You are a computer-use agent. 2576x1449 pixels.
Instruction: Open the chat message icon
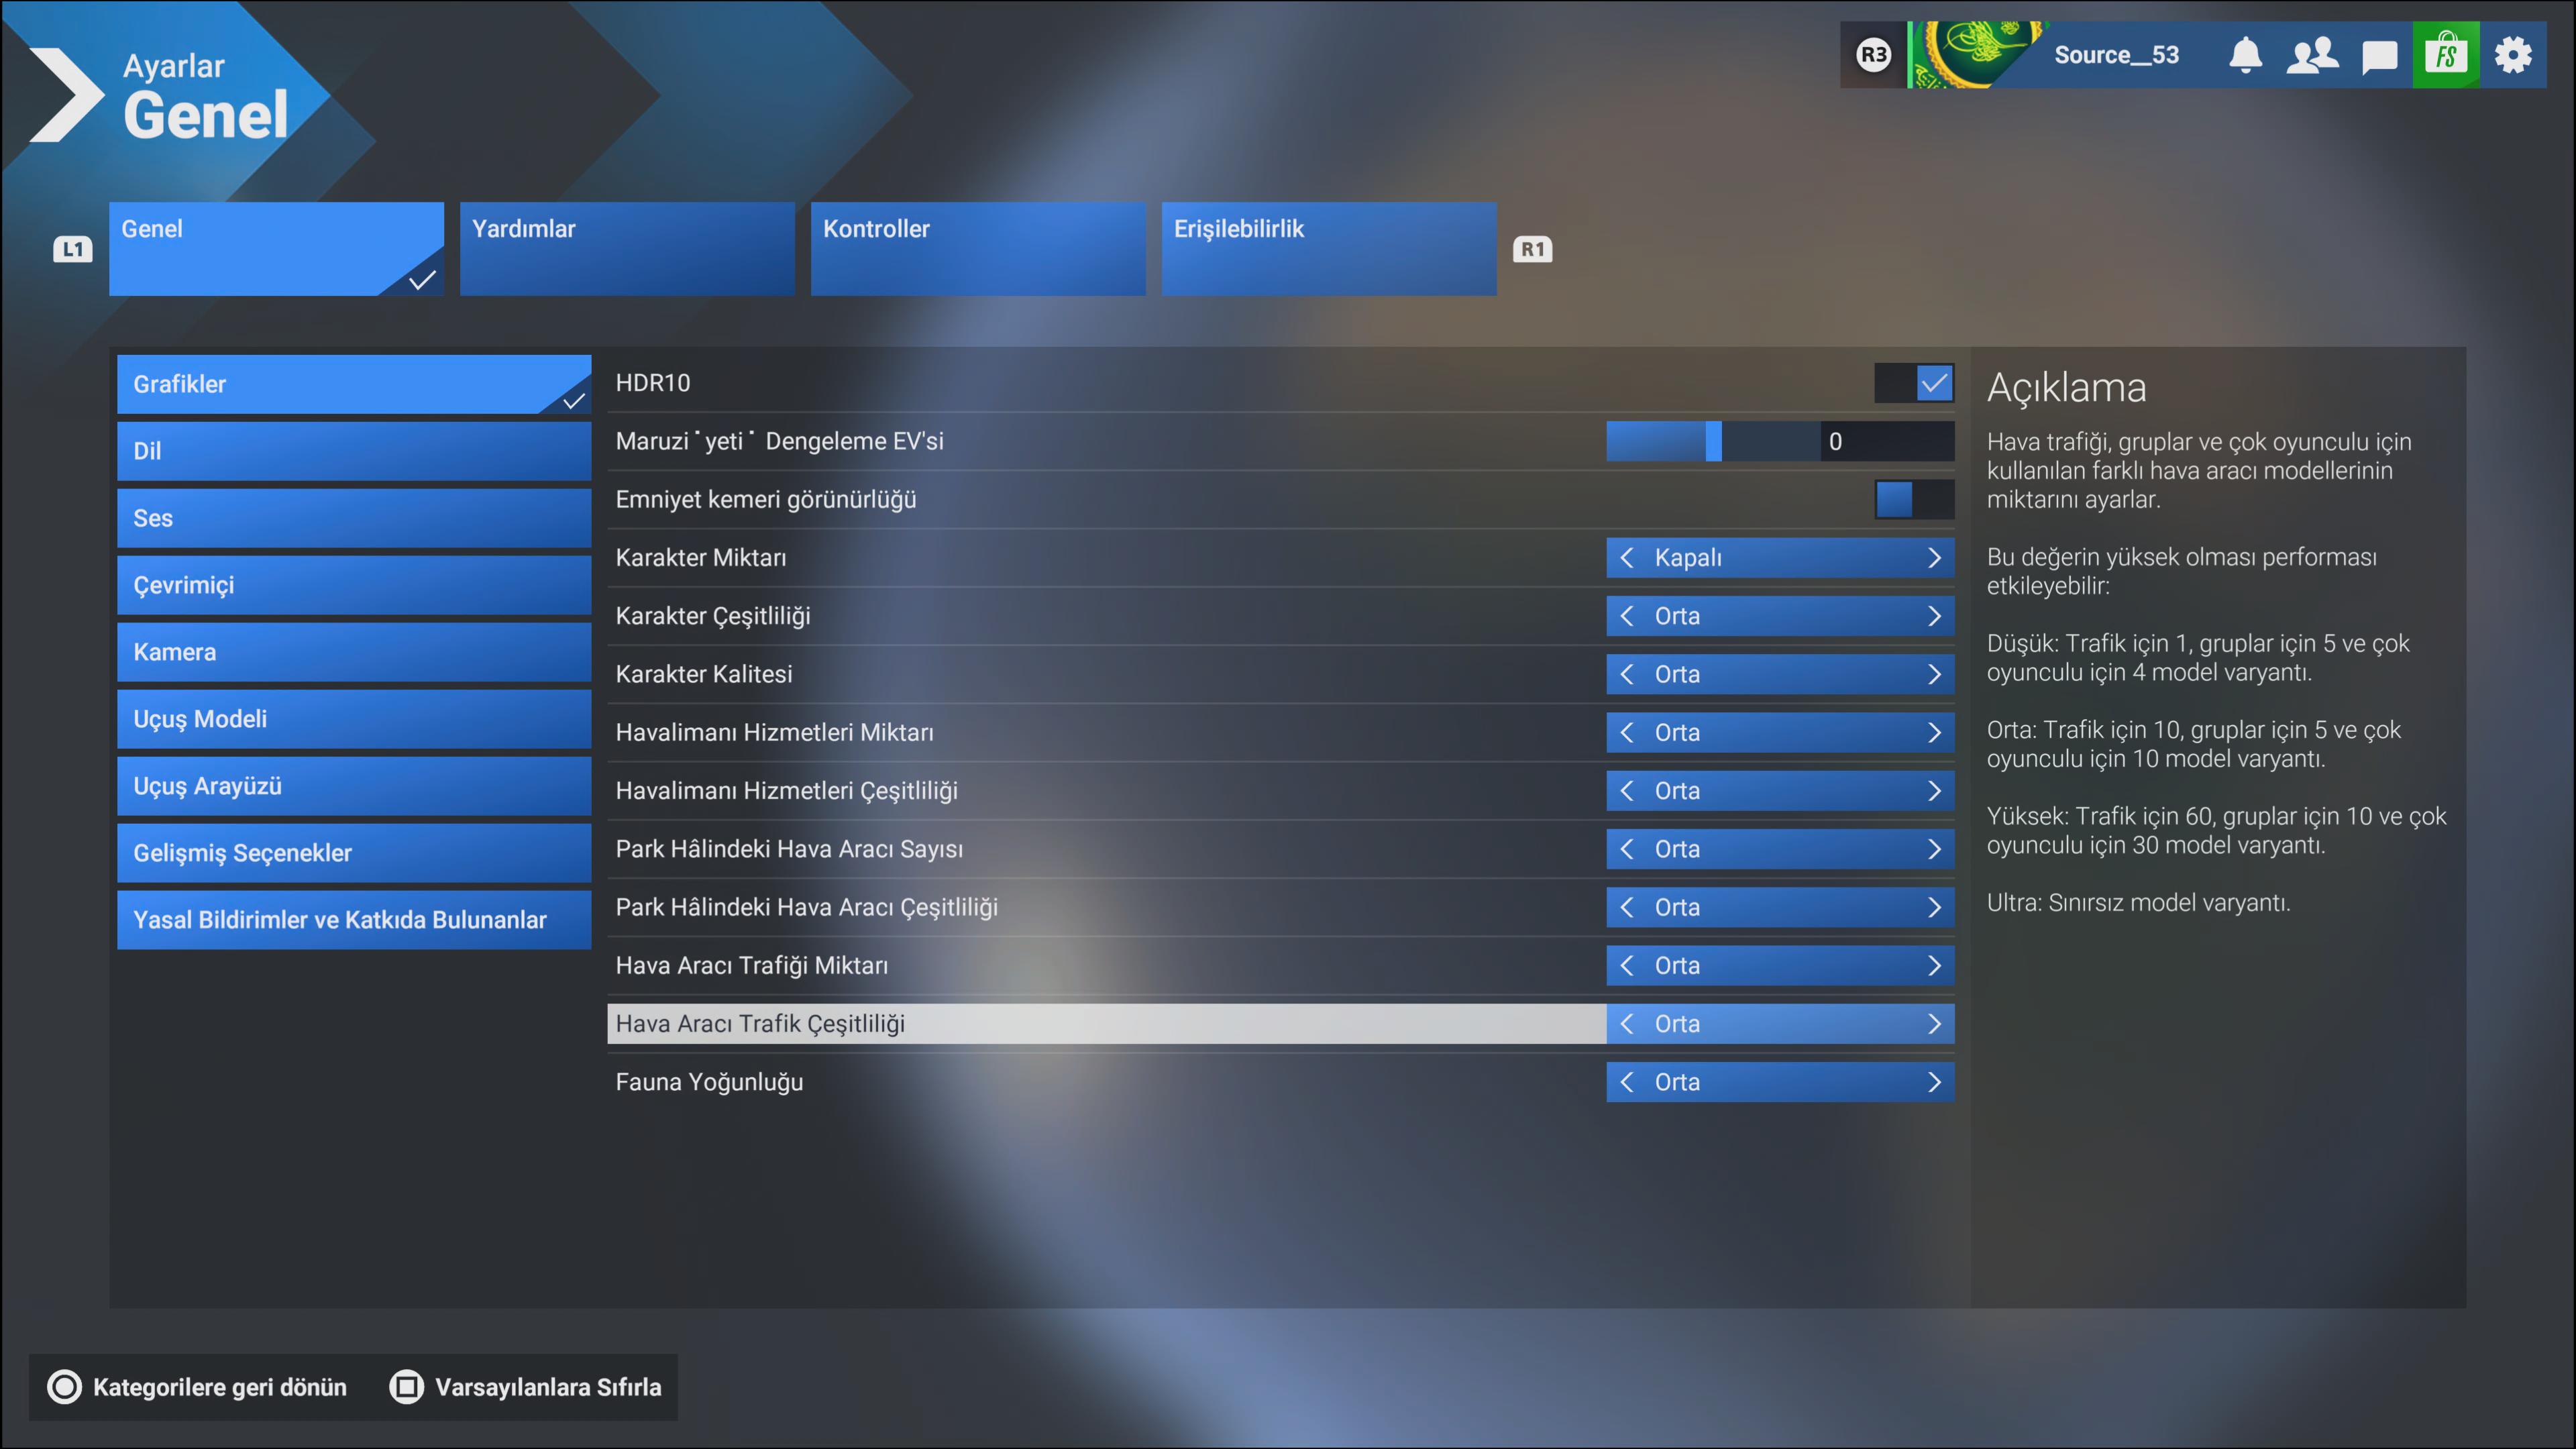2379,56
